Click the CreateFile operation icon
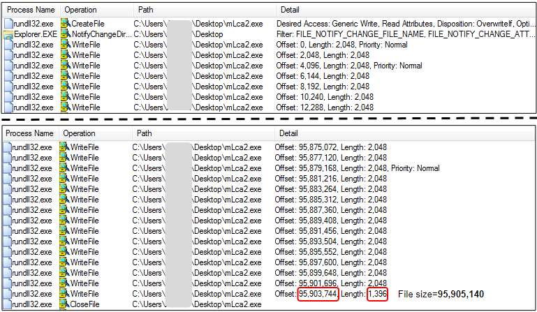Viewport: 537px width, 312px height. tap(66, 23)
